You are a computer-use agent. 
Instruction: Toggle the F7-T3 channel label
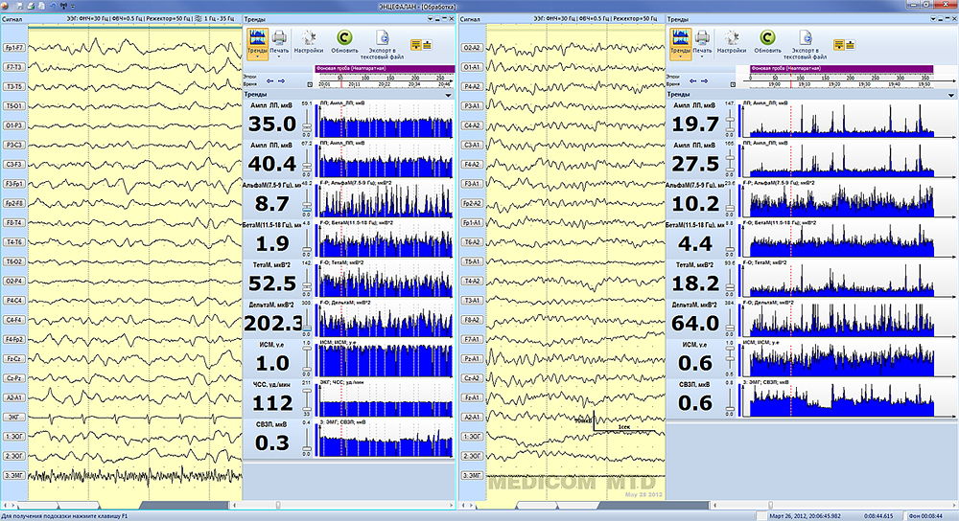tap(13, 67)
